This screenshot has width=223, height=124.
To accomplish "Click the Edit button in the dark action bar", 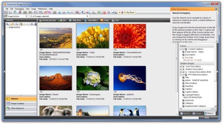I will (x=62, y=20).
